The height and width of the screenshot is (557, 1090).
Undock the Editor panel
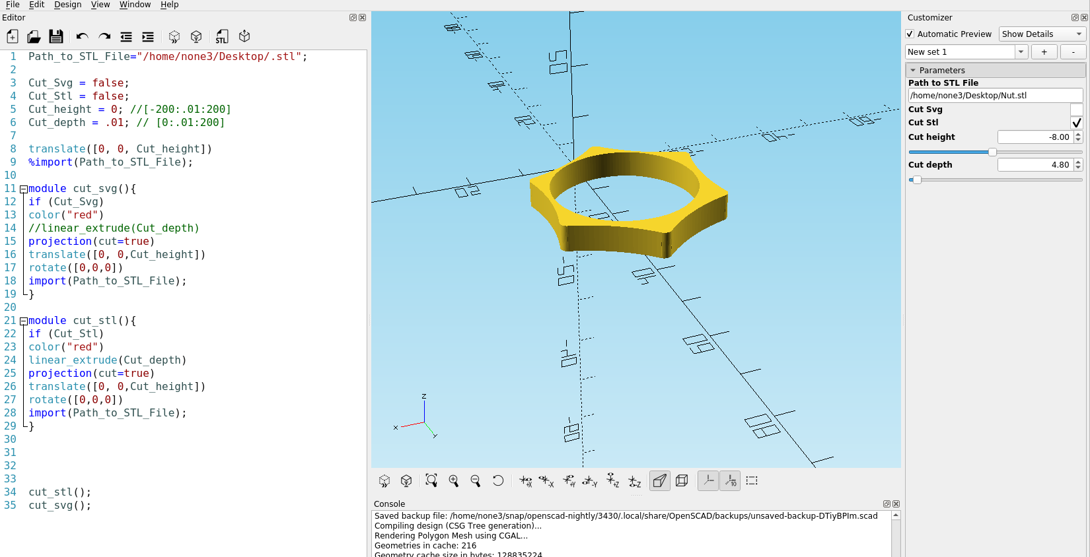(x=353, y=18)
